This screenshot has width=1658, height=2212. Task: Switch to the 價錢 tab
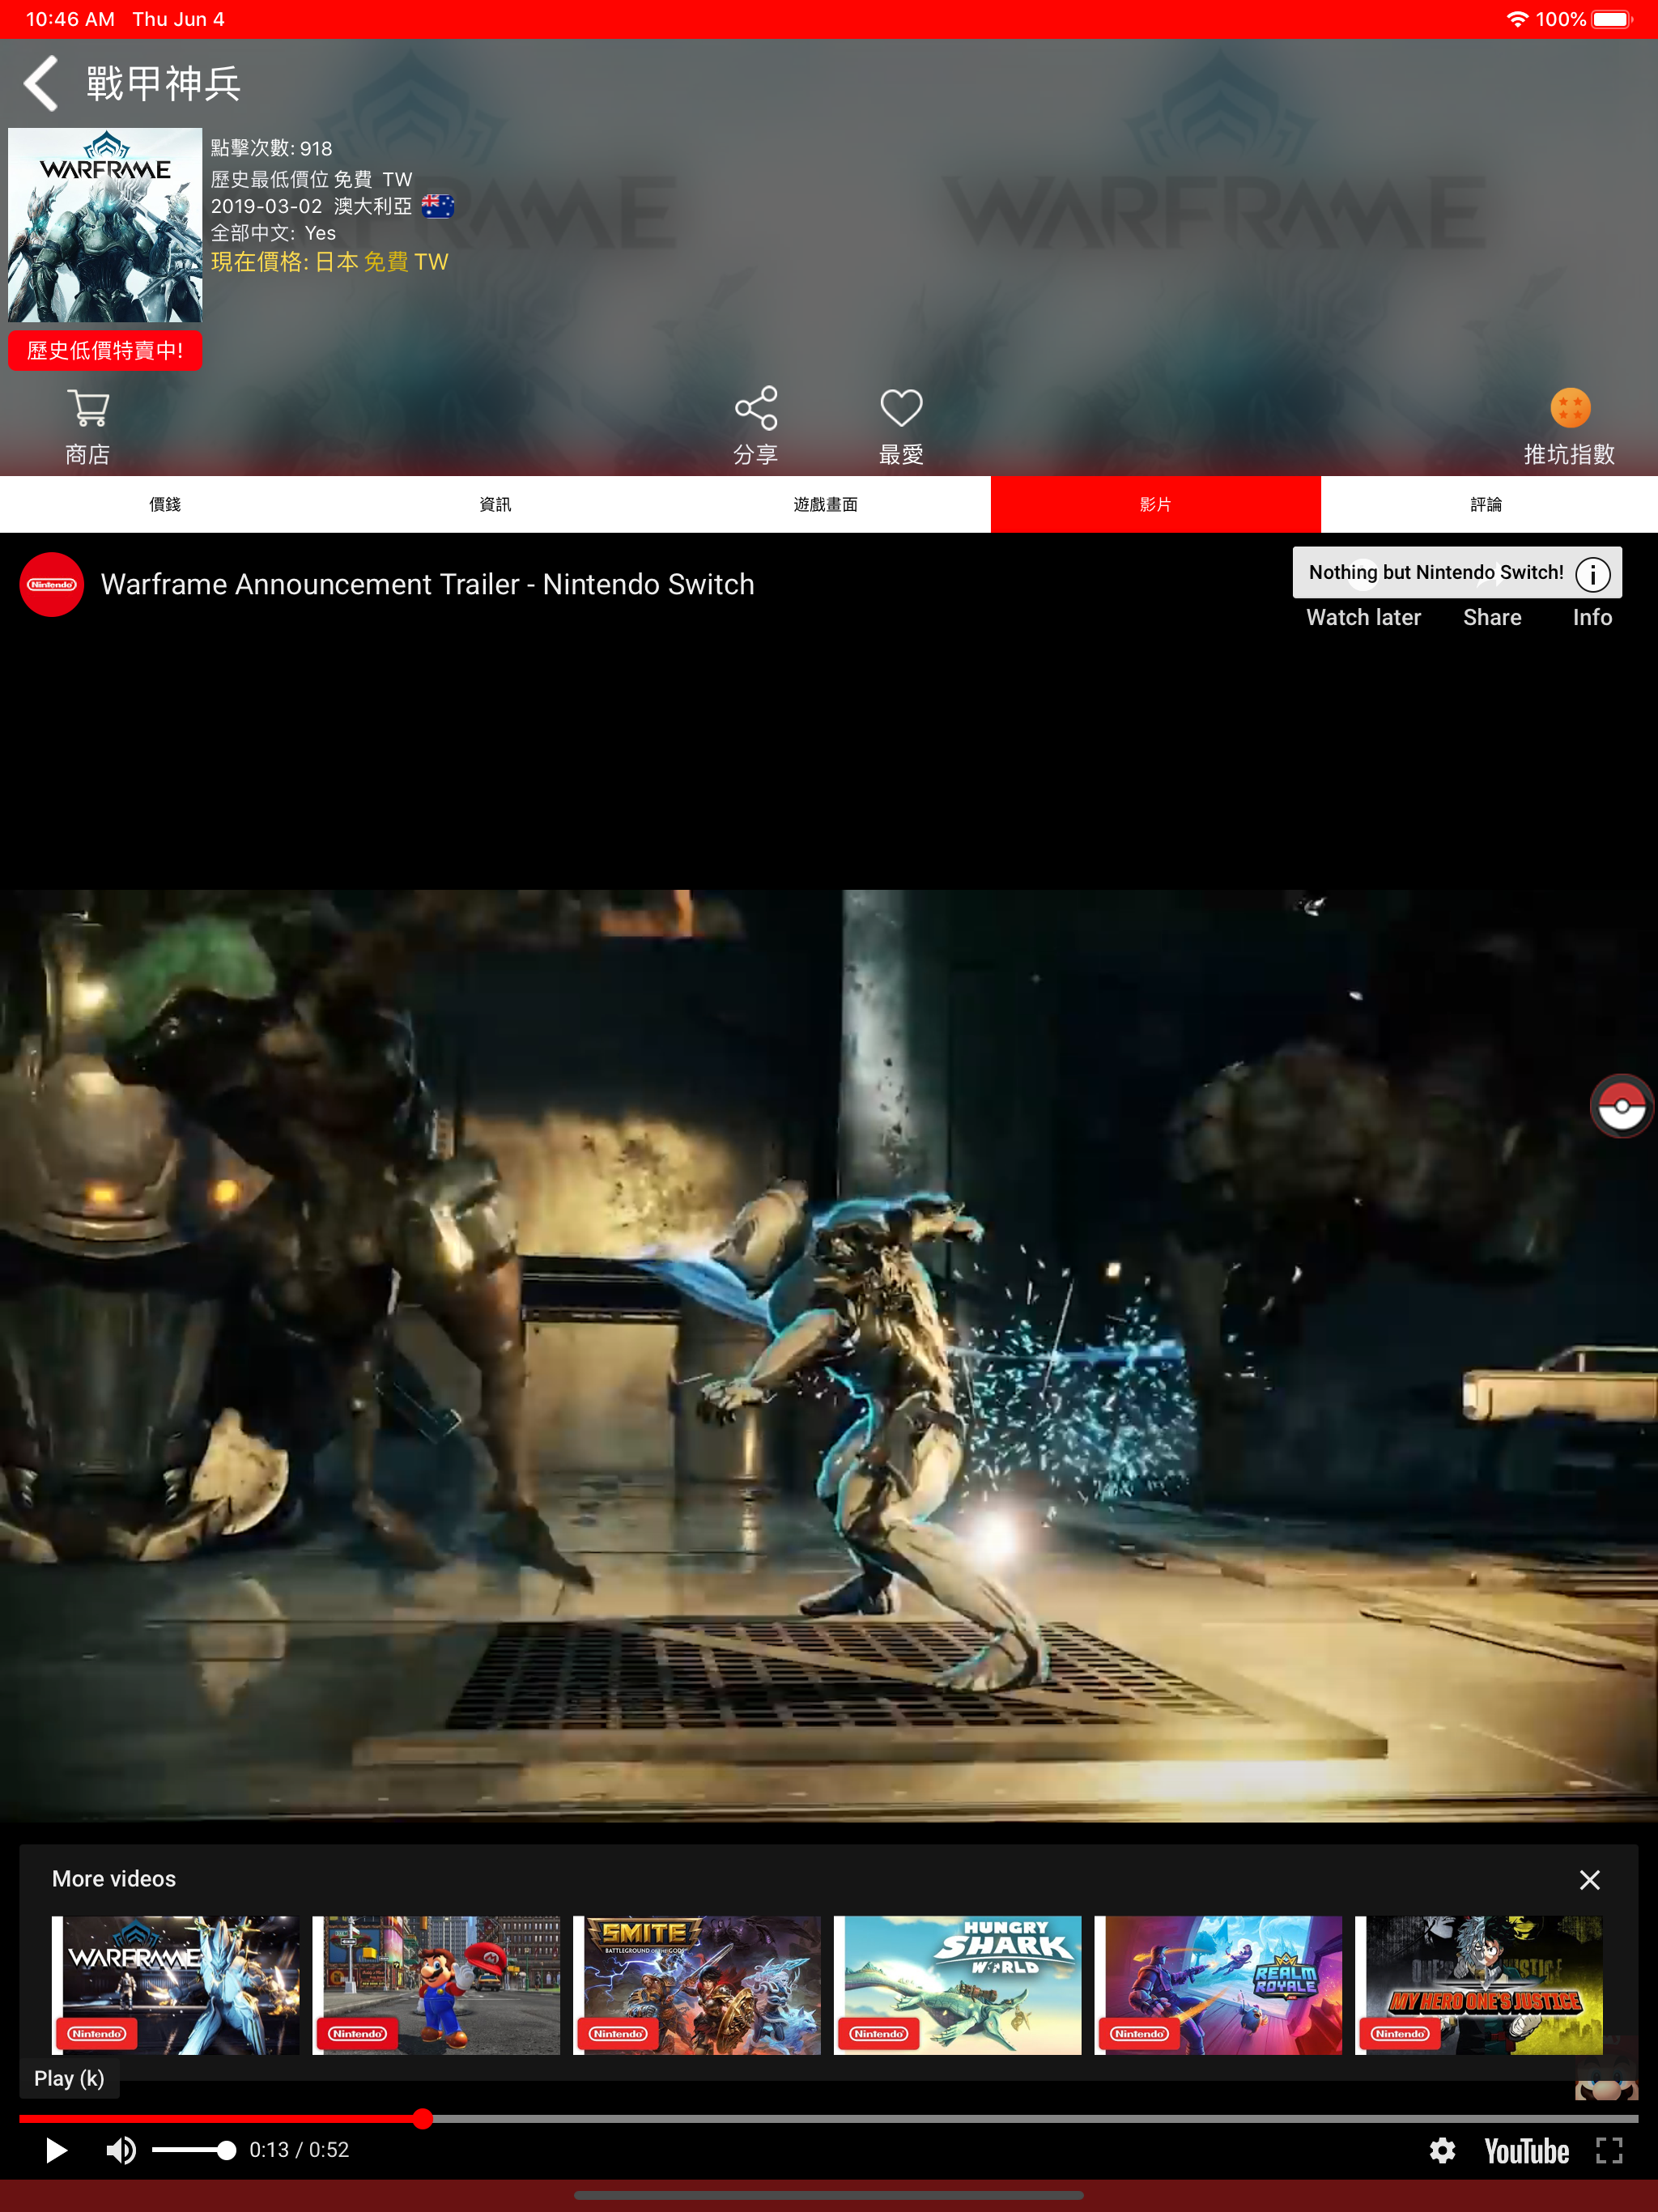point(165,505)
